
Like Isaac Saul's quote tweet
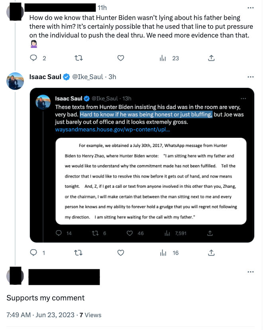(x=121, y=252)
